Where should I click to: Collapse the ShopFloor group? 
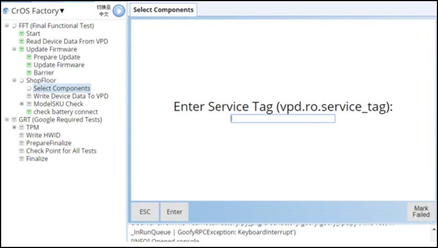click(14, 81)
